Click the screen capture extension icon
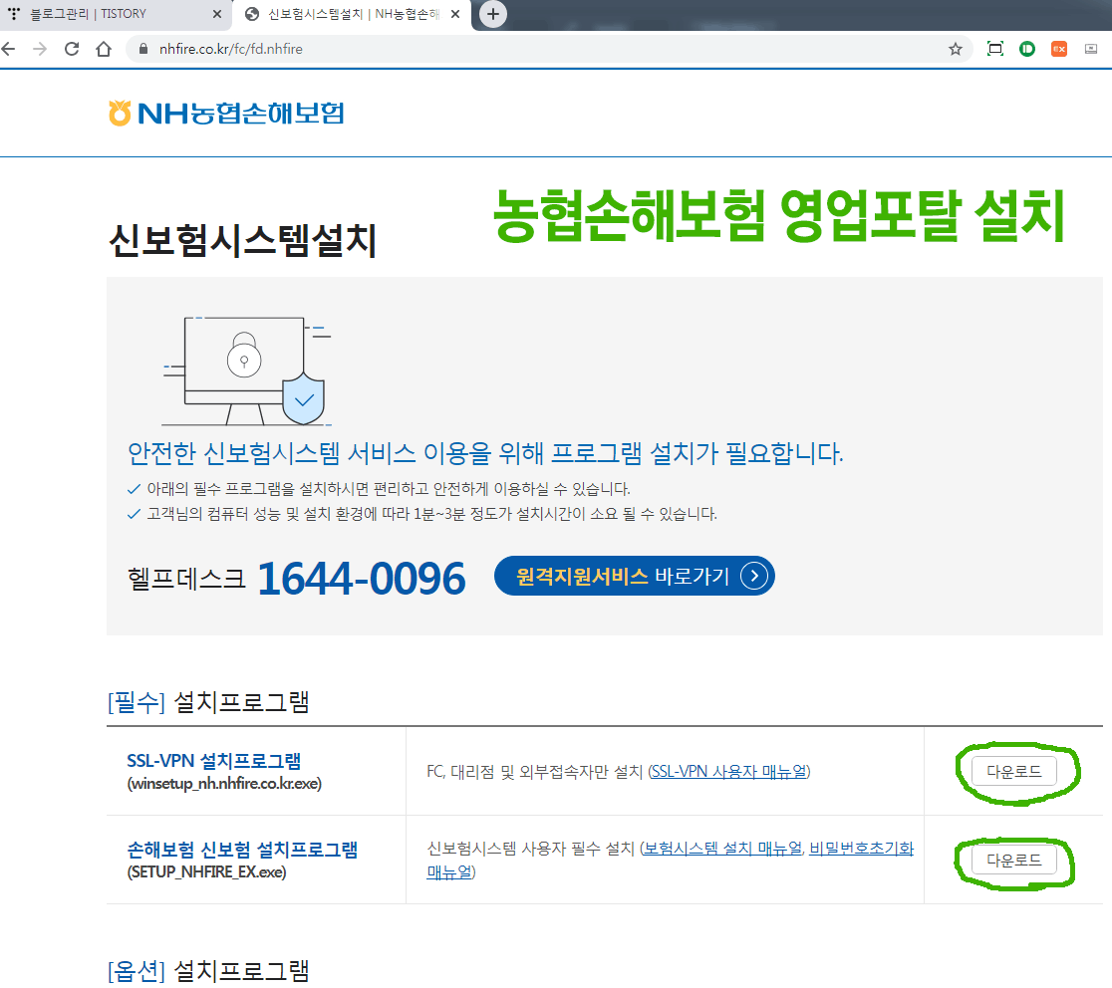This screenshot has height=988, width=1112. [995, 49]
